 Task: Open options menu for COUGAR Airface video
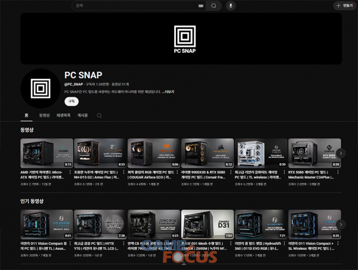pos(177,172)
